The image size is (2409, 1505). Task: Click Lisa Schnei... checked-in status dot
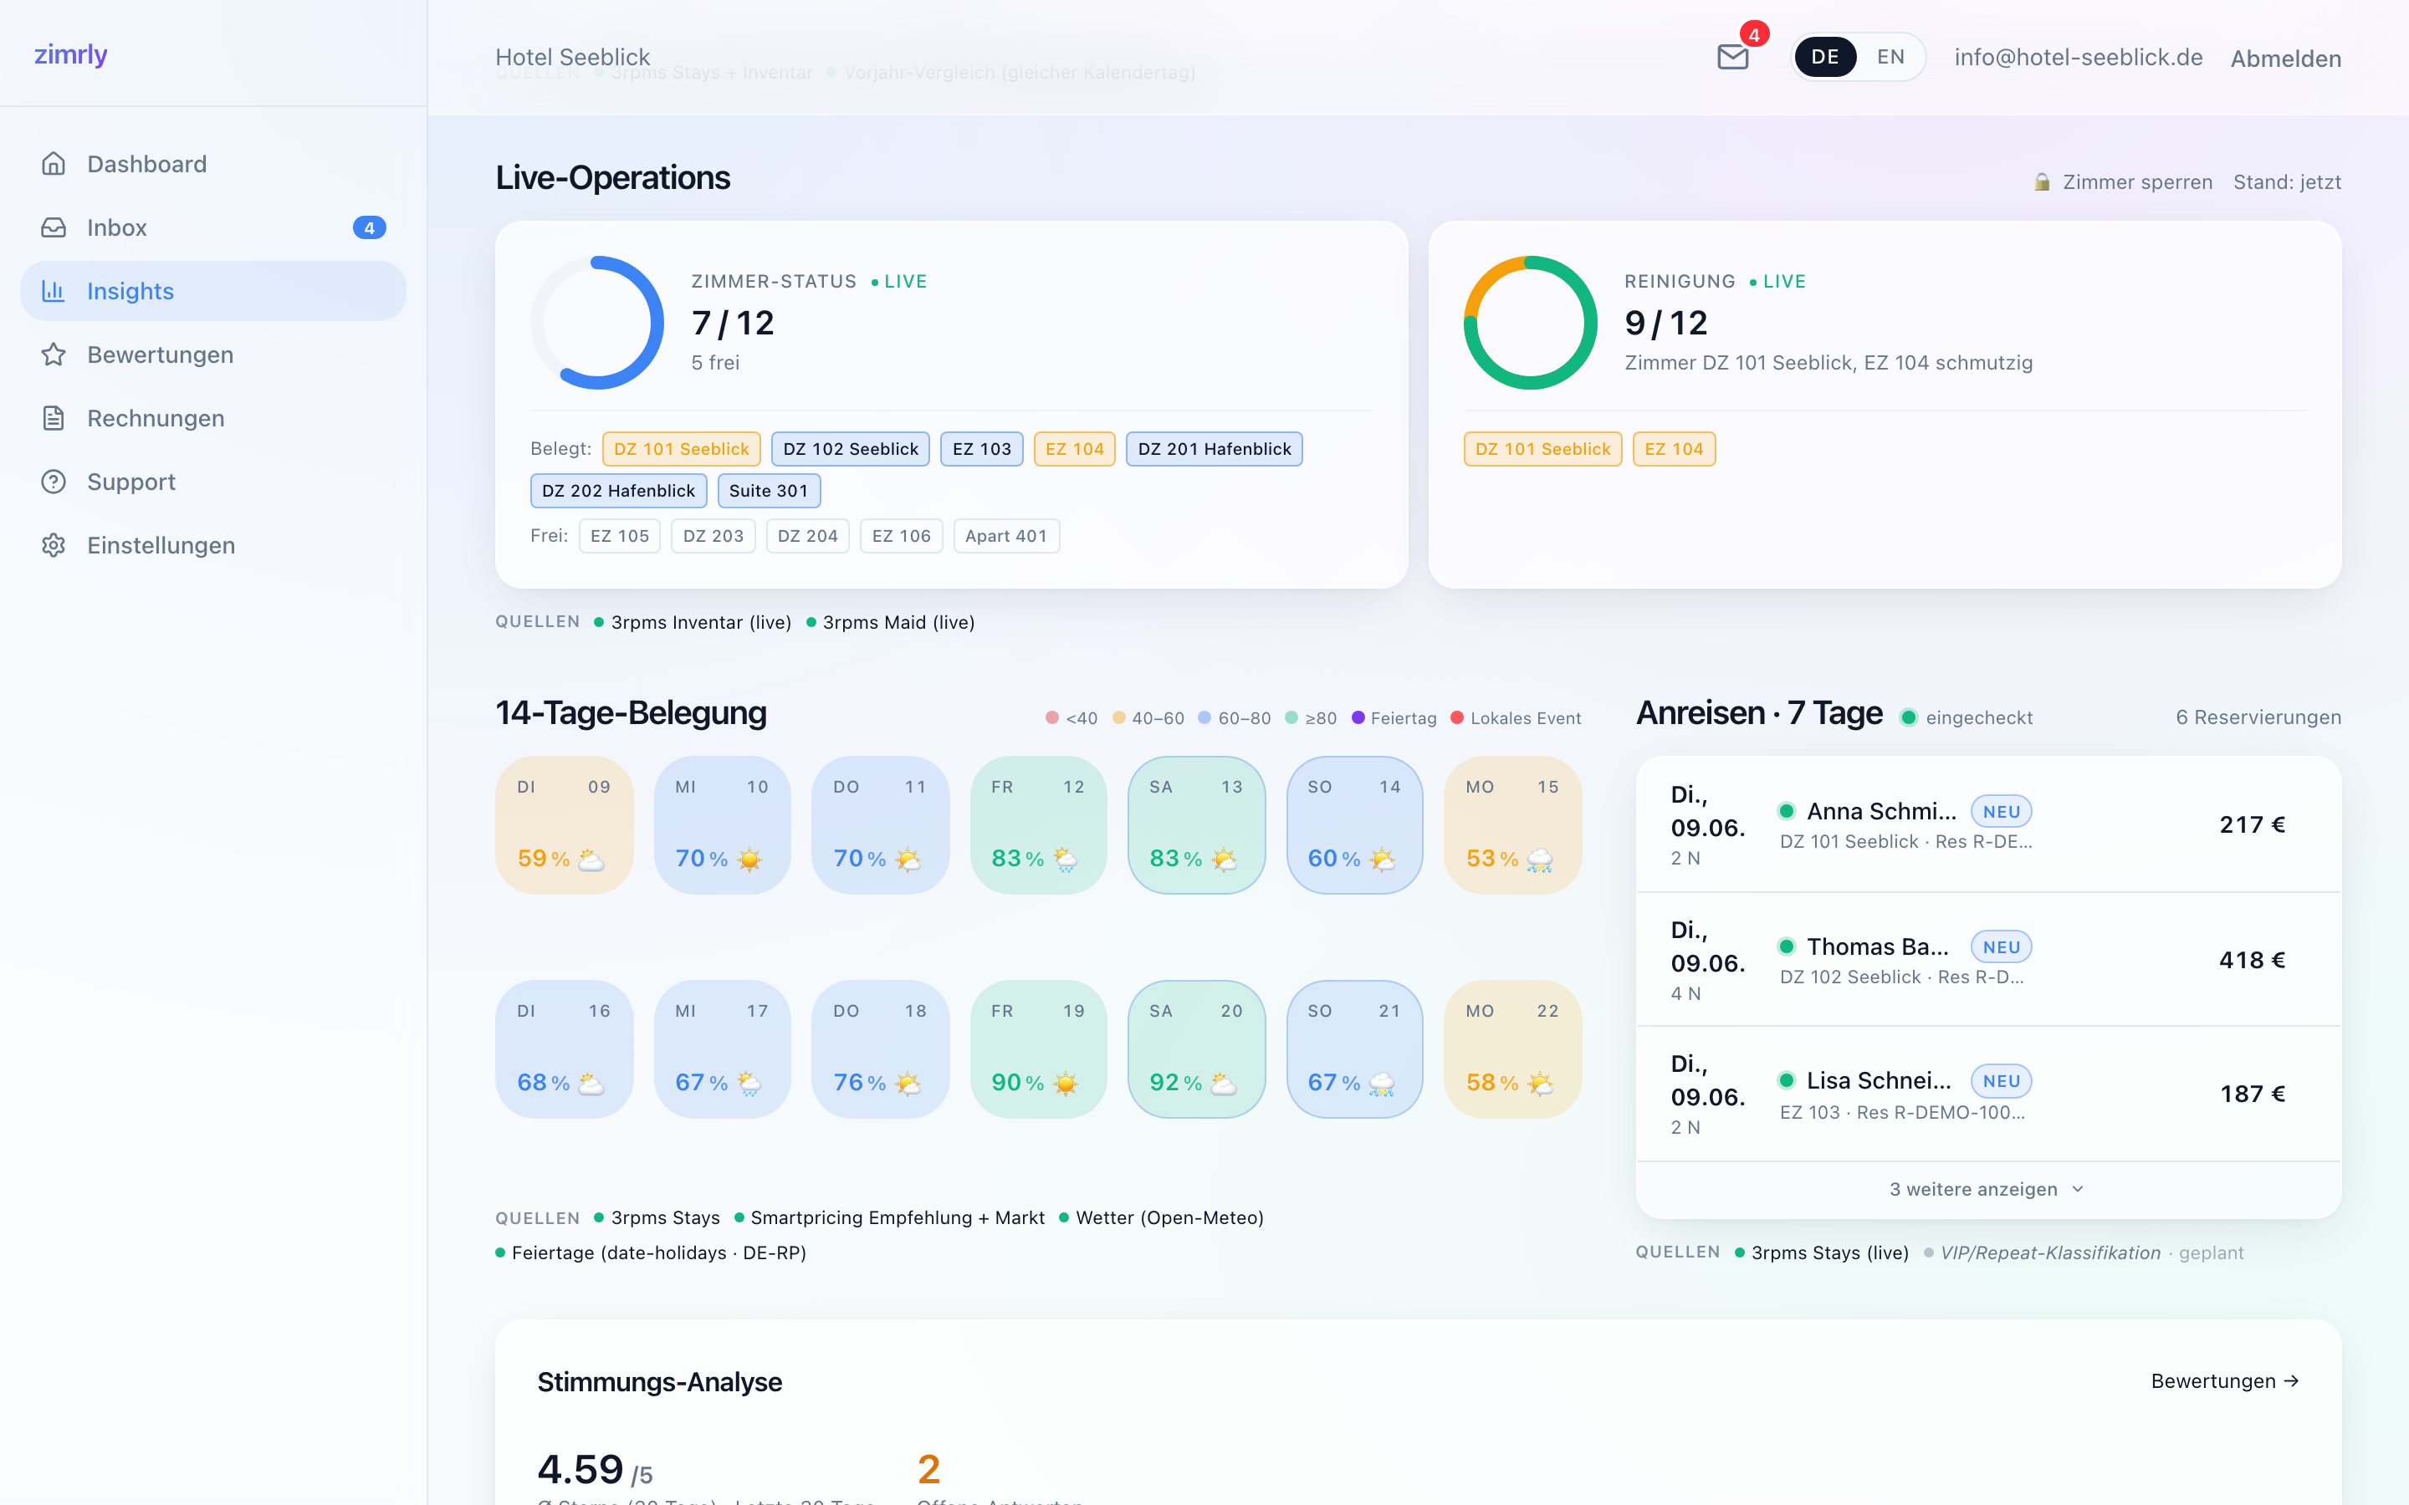tap(1787, 1081)
